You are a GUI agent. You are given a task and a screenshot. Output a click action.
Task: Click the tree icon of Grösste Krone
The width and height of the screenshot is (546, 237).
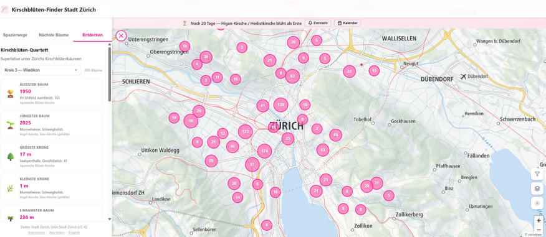tap(10, 156)
